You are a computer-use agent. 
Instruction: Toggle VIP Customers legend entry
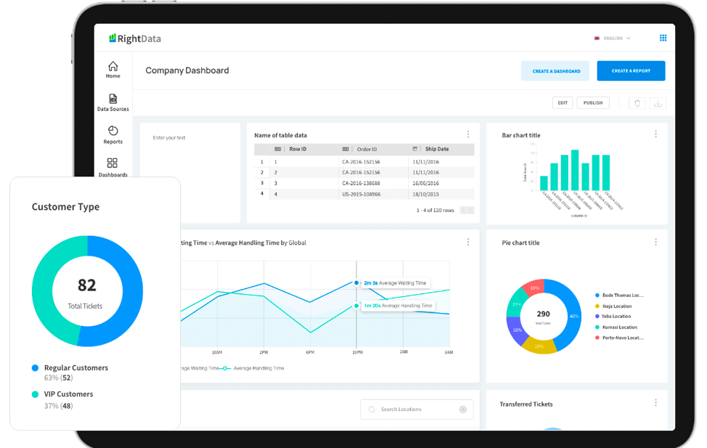tap(62, 394)
